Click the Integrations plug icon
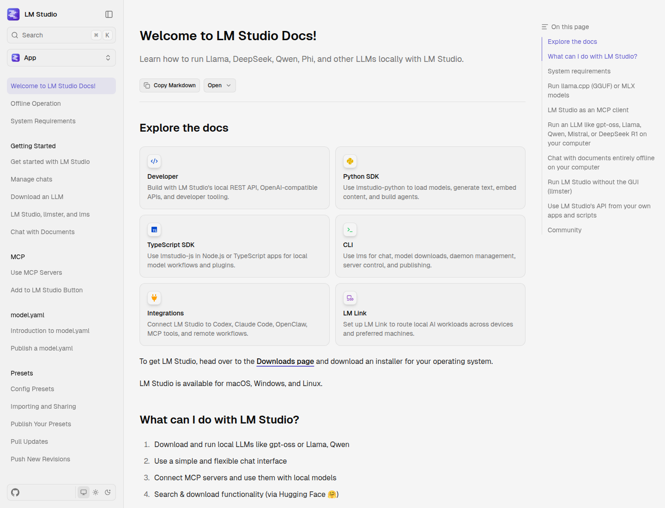The height and width of the screenshot is (508, 665). pos(154,298)
